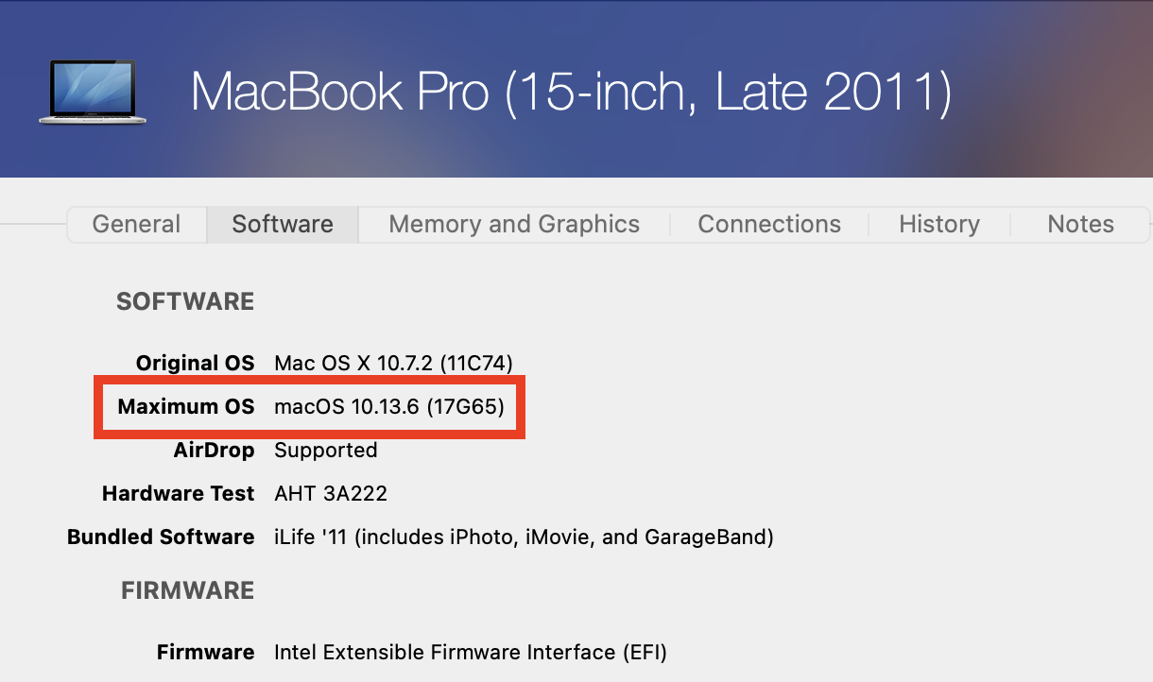Click the FIRMWARE section heading
The height and width of the screenshot is (682, 1153).
click(x=187, y=591)
